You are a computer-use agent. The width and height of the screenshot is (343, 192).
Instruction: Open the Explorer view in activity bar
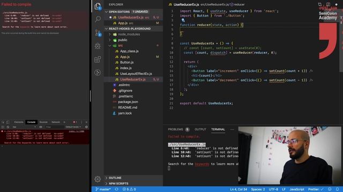(98, 6)
